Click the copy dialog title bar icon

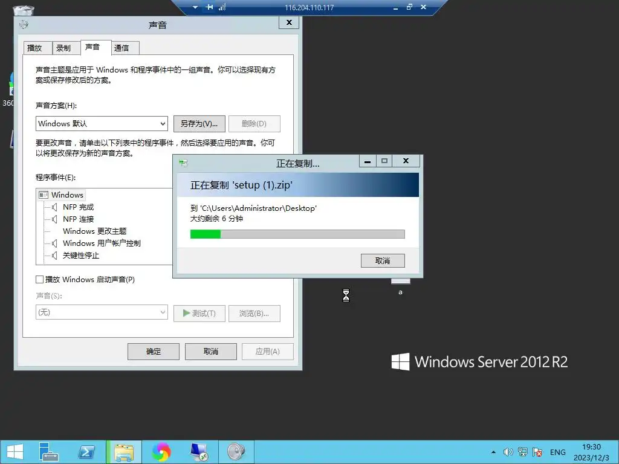point(183,163)
